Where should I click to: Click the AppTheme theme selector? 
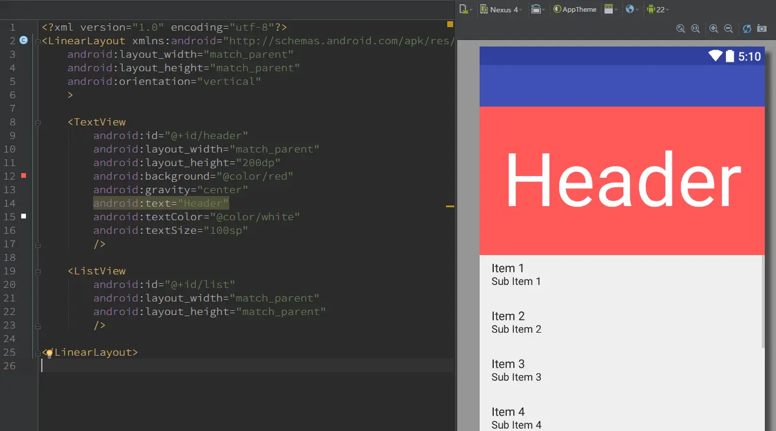pyautogui.click(x=575, y=9)
